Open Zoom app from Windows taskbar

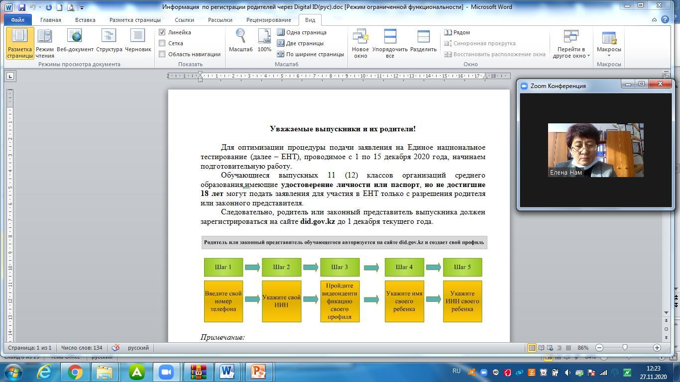pos(166,372)
